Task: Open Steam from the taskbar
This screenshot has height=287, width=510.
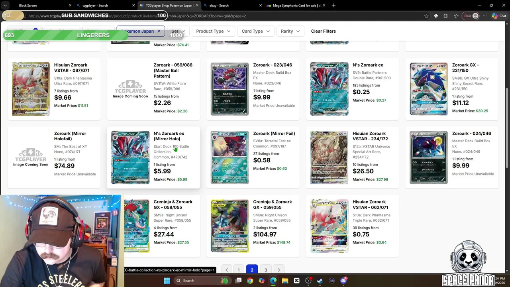Action: click(x=320, y=281)
